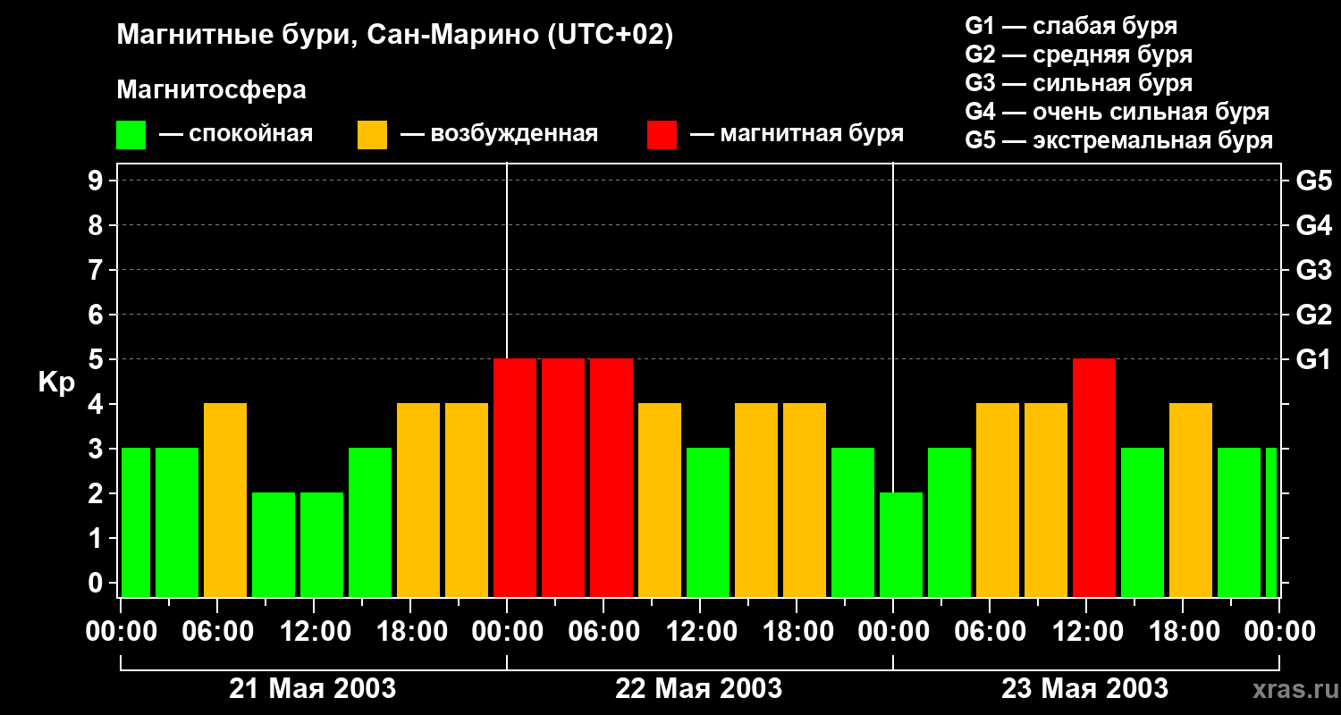Click the '22 Мая 2003' date label
1341x715 pixels.
[698, 689]
